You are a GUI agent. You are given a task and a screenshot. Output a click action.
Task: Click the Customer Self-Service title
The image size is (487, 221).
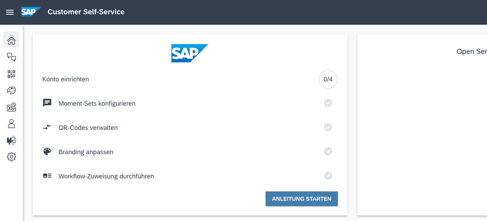tap(86, 12)
